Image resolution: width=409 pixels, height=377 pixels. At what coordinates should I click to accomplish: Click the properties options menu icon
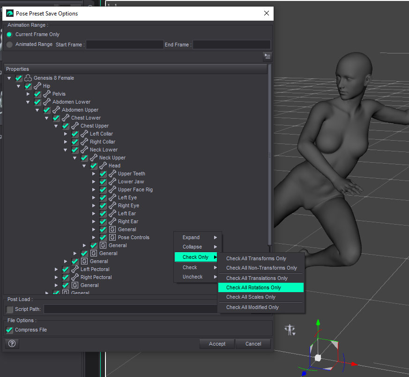(267, 56)
